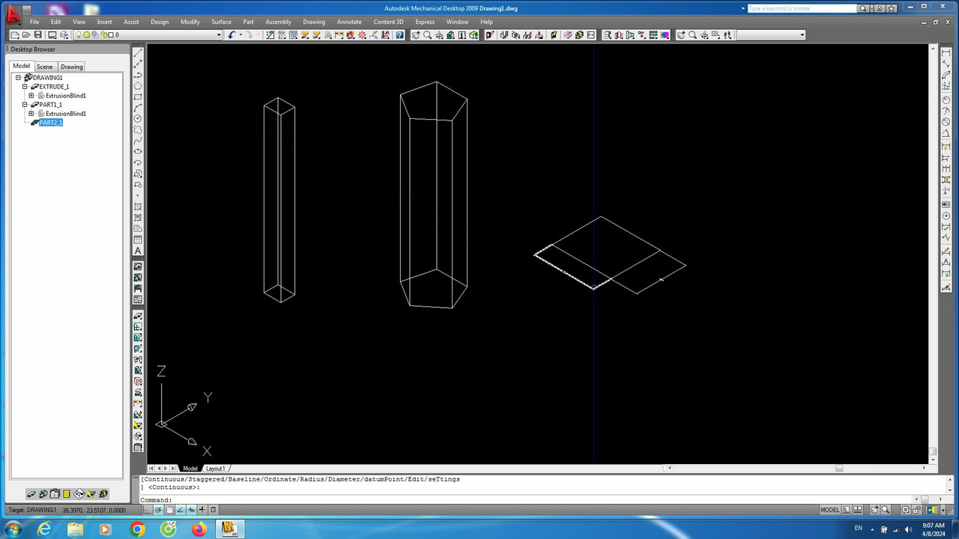
Task: Click the color-filled square icon in right toolbar group
Action: (665, 34)
